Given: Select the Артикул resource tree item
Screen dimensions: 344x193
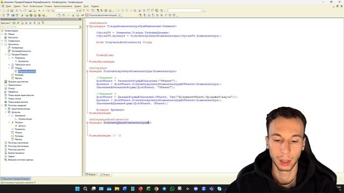Looking at the screenshot, I should (x=22, y=126).
